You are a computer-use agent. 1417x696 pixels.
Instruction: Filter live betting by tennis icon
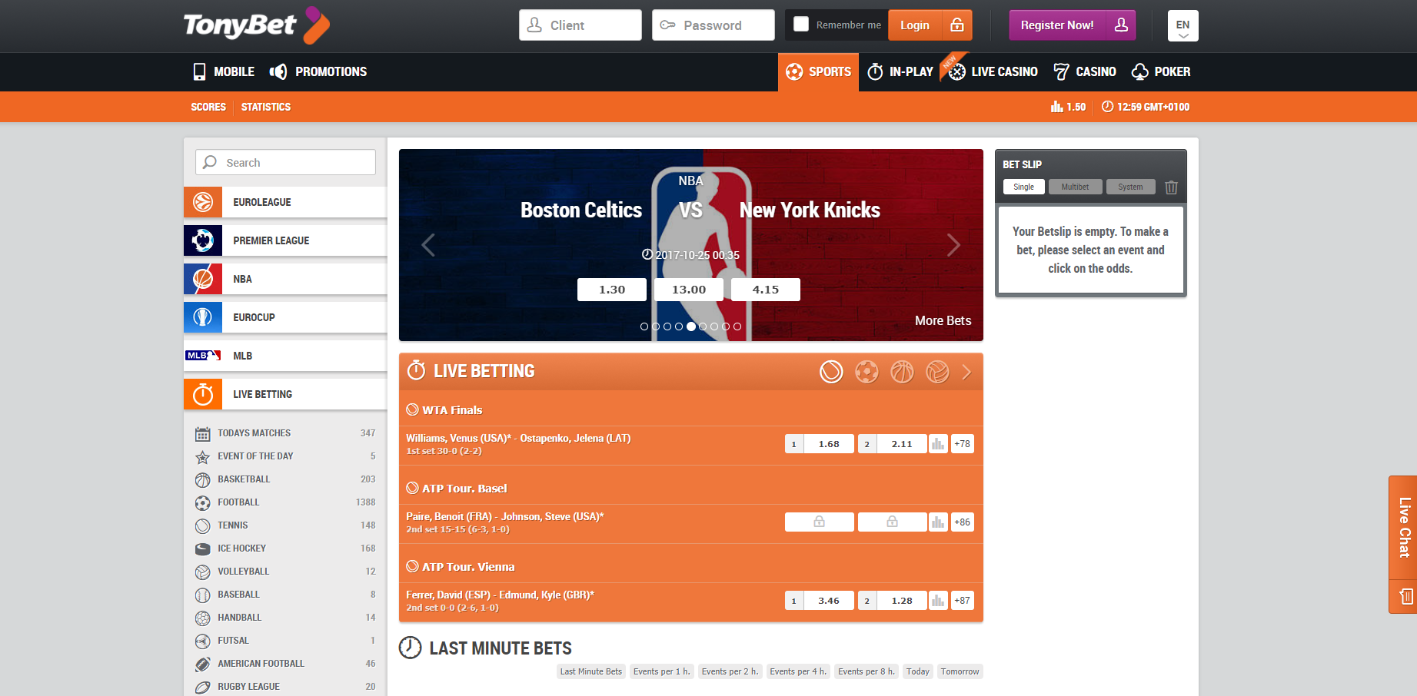point(831,372)
